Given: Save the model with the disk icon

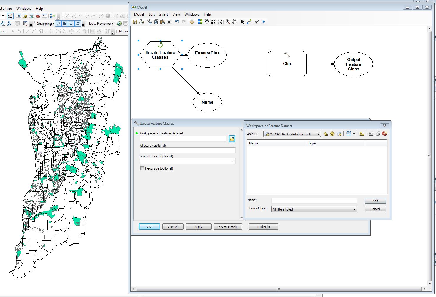Looking at the screenshot, I should click(135, 21).
